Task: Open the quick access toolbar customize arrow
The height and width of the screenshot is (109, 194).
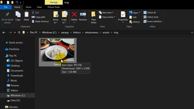Action: (x=21, y=3)
